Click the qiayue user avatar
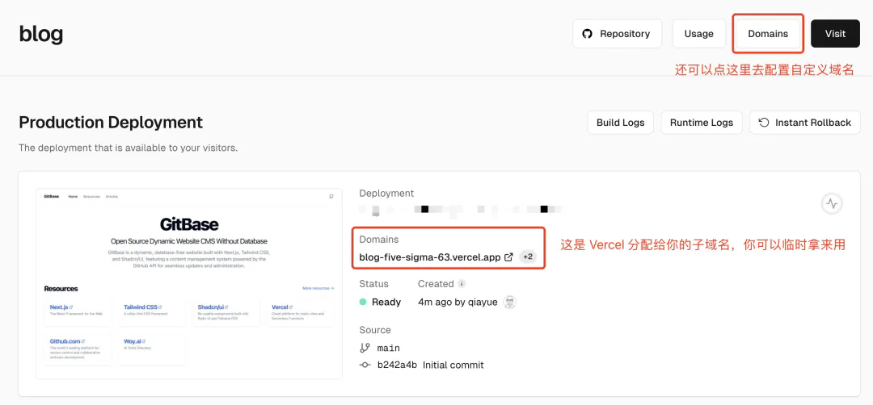The width and height of the screenshot is (873, 405). point(509,303)
